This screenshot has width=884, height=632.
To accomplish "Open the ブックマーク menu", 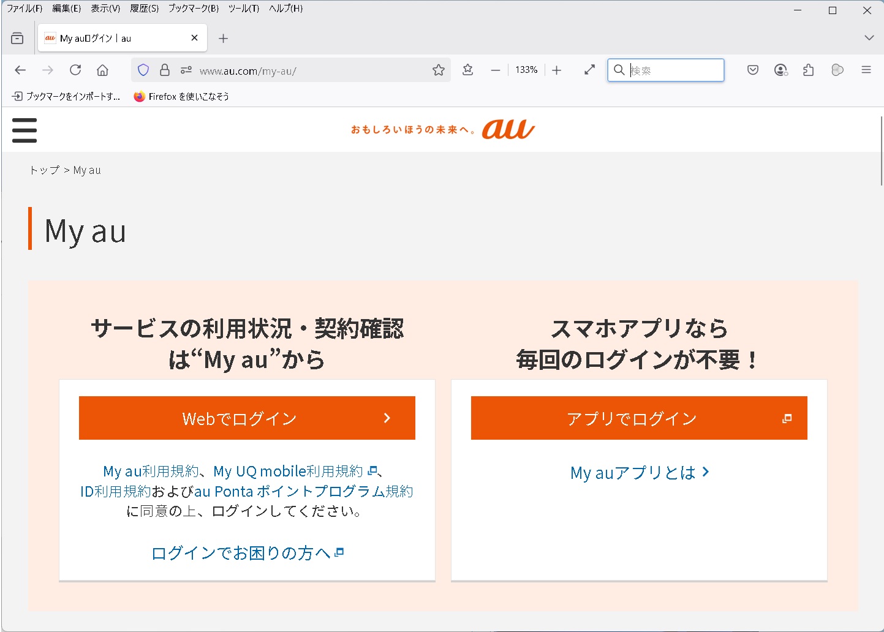I will [x=194, y=9].
